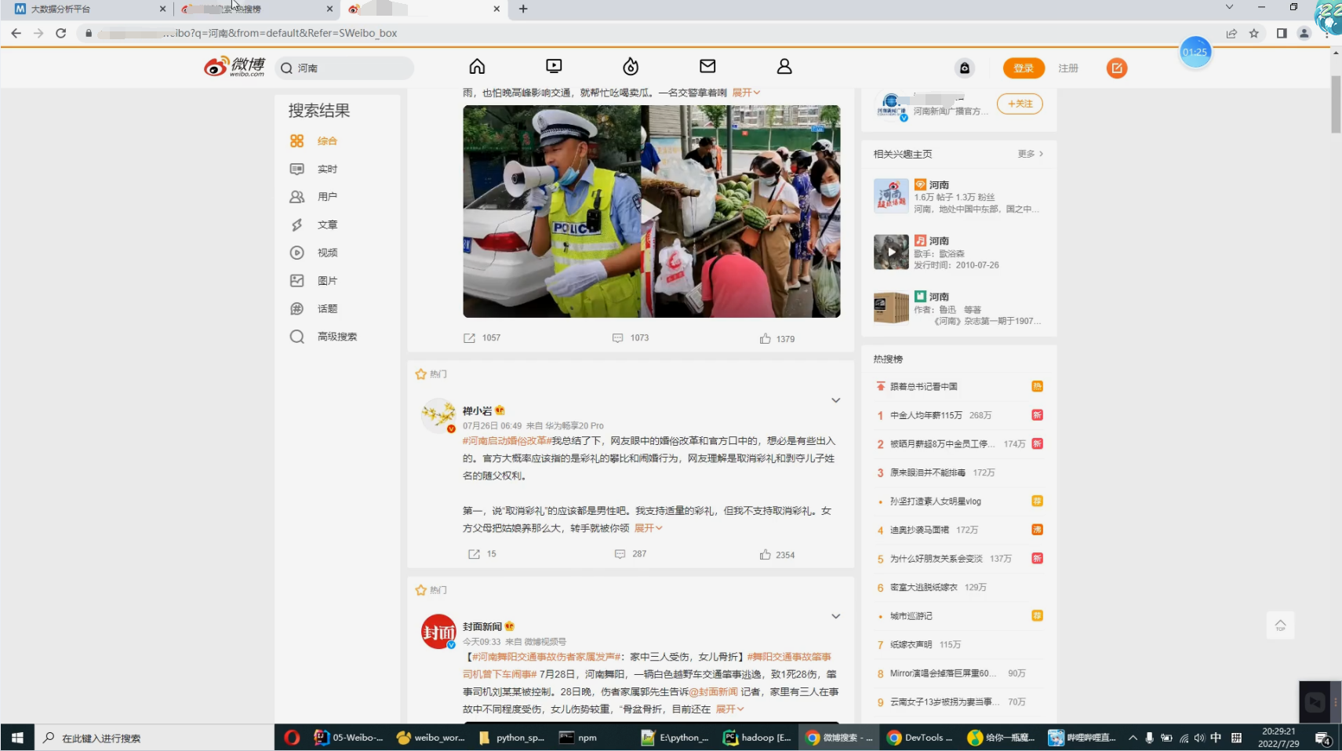Open hot search 密室大逃脱纸嫁衣

click(923, 587)
